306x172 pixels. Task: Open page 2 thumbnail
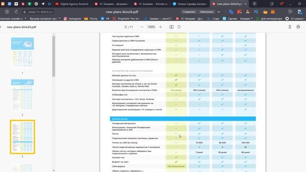pyautogui.click(x=22, y=95)
